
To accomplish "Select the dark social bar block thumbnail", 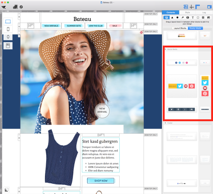I will tap(182, 109).
